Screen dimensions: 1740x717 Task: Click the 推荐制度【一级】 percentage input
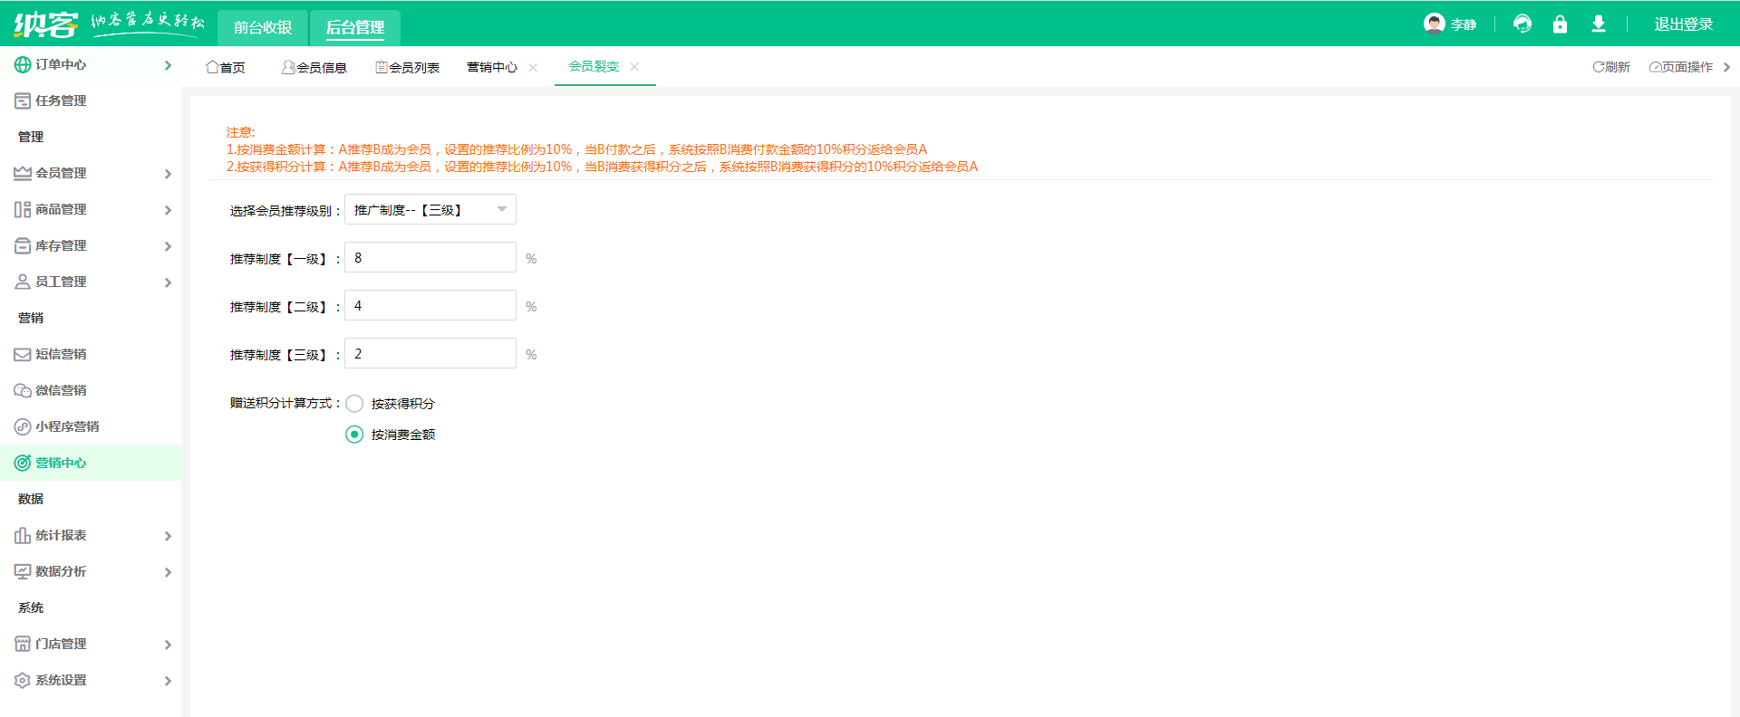(x=430, y=257)
